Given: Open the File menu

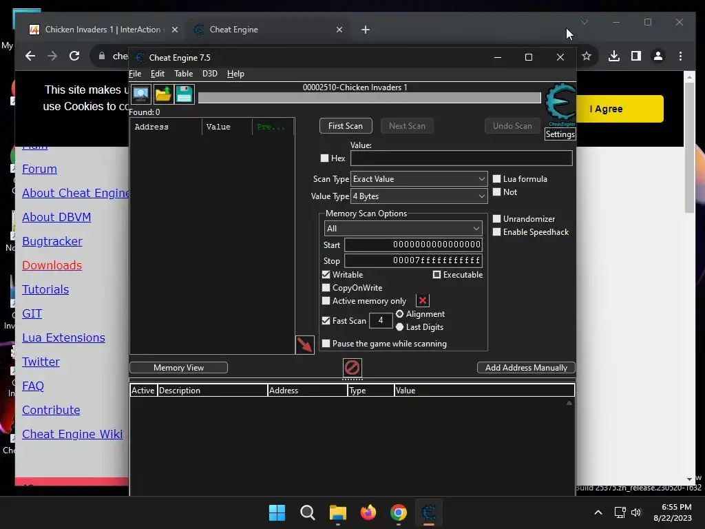Looking at the screenshot, I should 135,74.
